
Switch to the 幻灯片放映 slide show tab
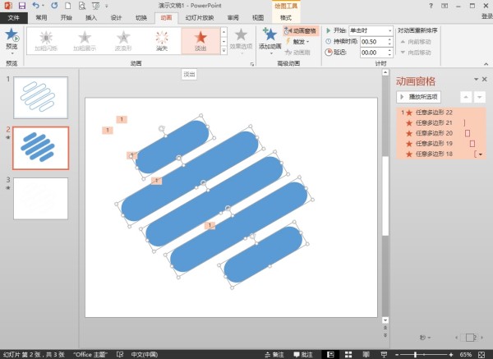pyautogui.click(x=200, y=16)
